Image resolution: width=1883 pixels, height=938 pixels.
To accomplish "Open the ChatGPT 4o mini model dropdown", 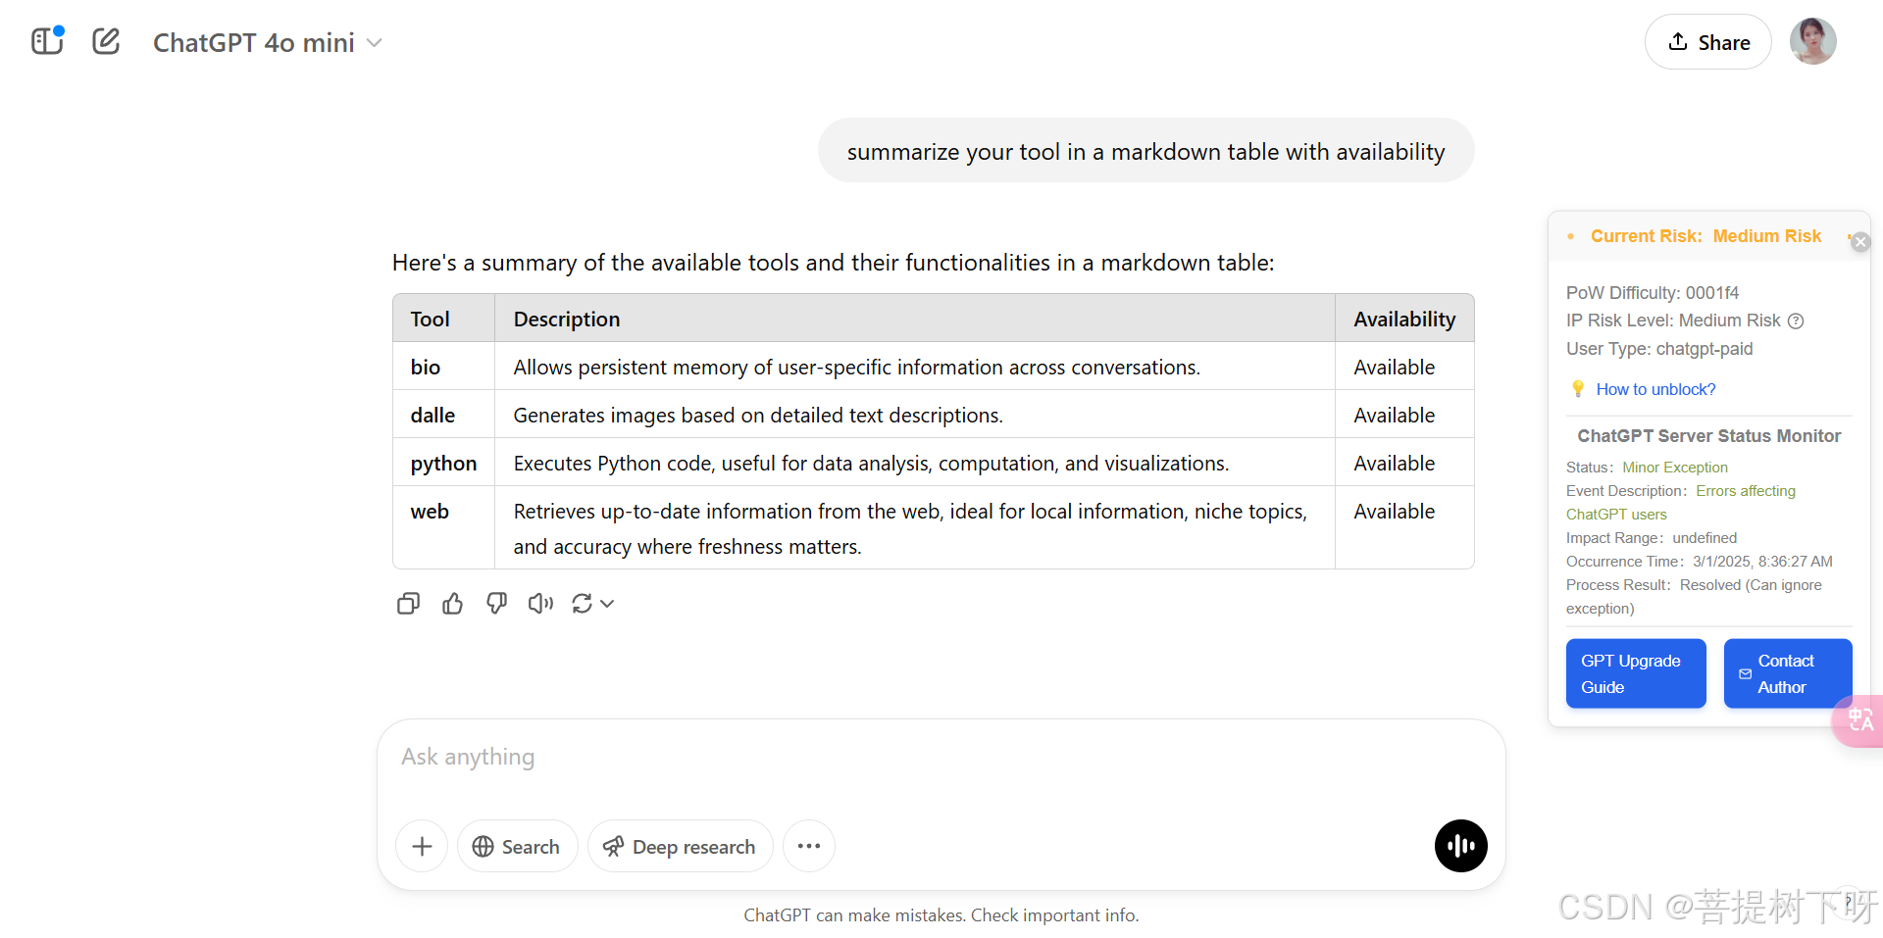I will pos(267,43).
